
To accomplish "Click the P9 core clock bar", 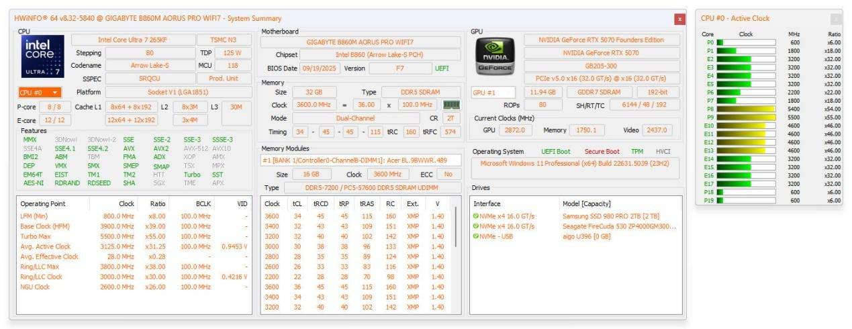I will [x=745, y=117].
